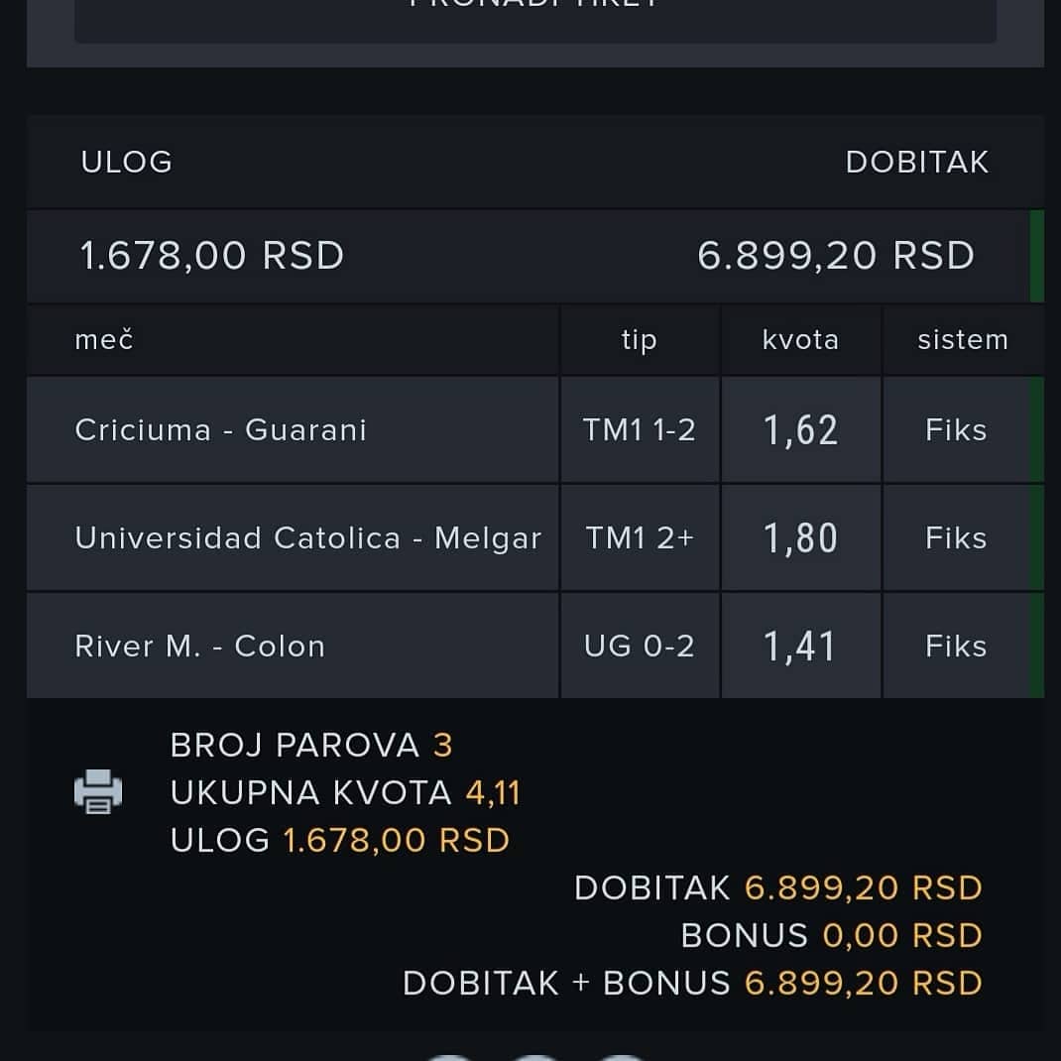Click the 1.678,00 RSD stake amount
This screenshot has height=1061, width=1061.
point(212,256)
